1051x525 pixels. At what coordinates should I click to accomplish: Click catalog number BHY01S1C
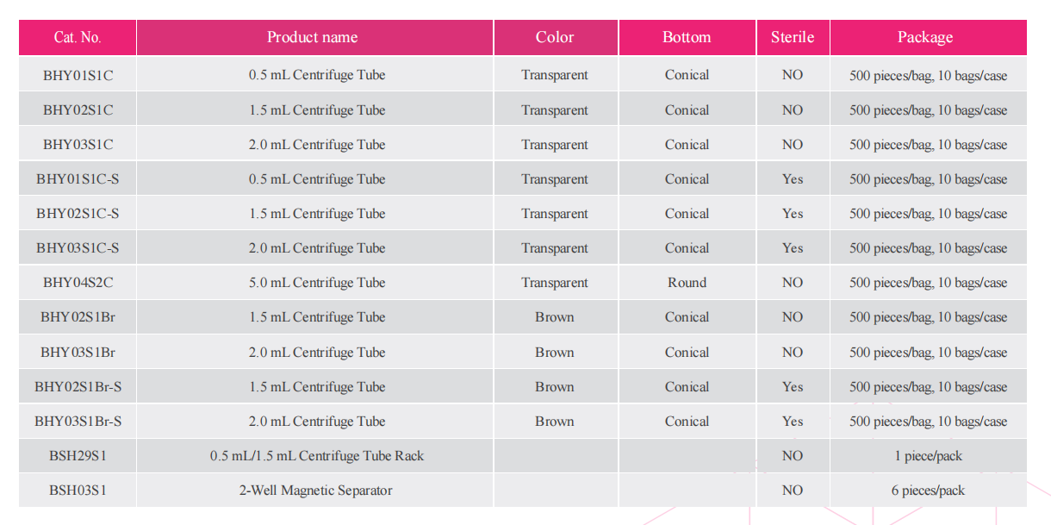point(78,75)
